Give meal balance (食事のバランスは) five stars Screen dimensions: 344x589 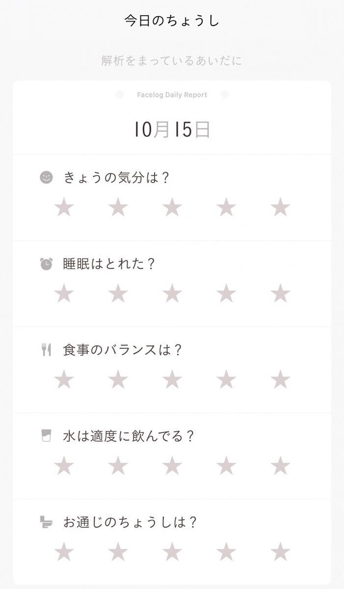click(280, 380)
